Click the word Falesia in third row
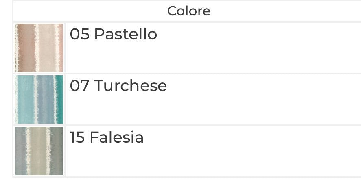361x191 pixels. pos(116,137)
